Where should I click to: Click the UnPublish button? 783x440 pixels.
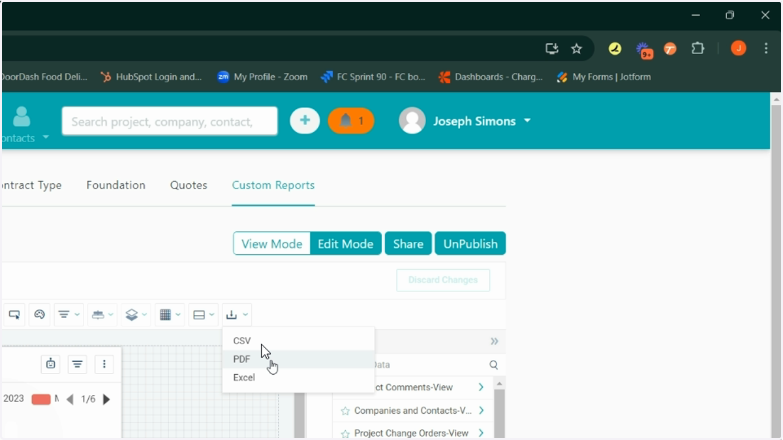tap(470, 244)
